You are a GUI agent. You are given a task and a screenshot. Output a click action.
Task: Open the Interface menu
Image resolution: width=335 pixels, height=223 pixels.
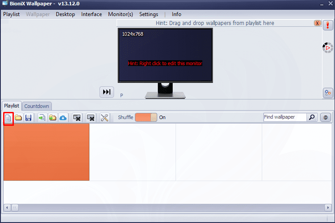pos(92,14)
